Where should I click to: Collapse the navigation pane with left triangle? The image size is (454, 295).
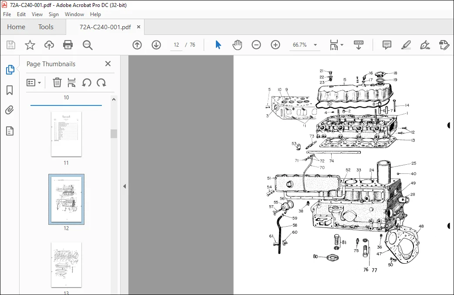(x=124, y=186)
